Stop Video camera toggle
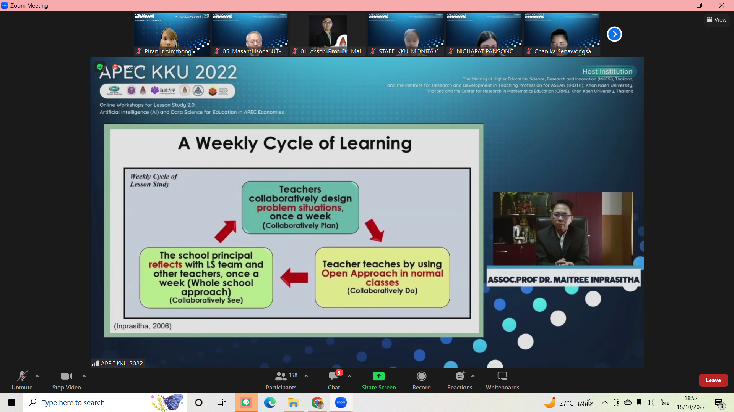The height and width of the screenshot is (412, 734). (x=66, y=377)
